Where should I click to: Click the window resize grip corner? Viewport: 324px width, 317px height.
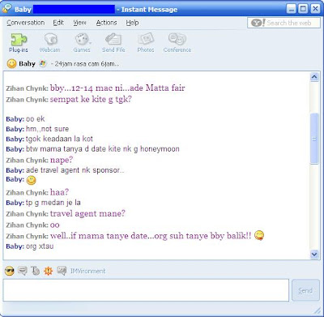tap(317, 310)
